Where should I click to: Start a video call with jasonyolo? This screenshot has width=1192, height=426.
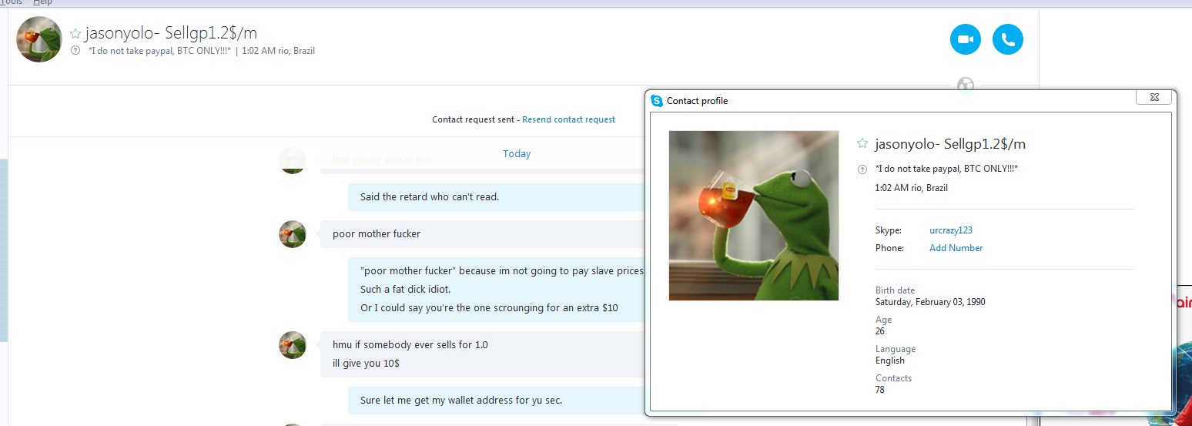point(966,39)
